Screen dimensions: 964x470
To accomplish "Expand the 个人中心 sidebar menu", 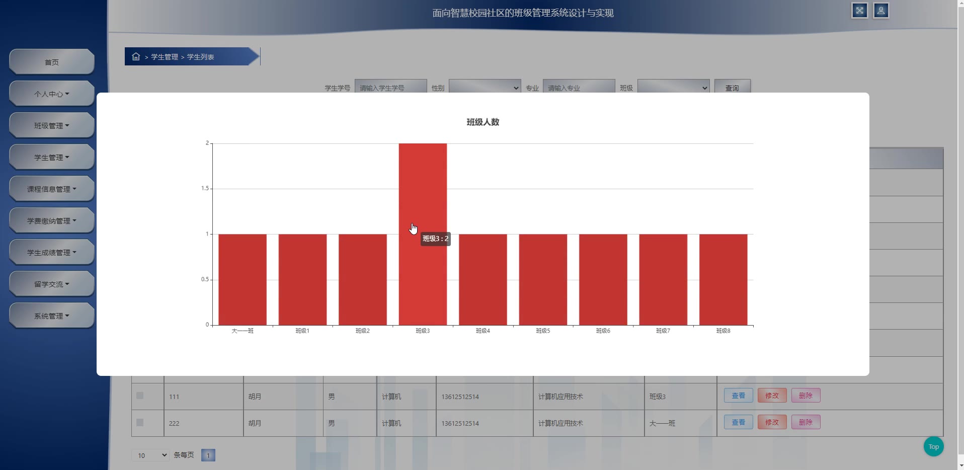I will click(x=52, y=94).
